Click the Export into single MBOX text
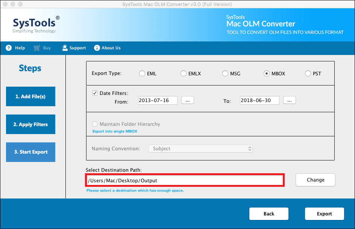The height and width of the screenshot is (229, 355). click(x=115, y=131)
